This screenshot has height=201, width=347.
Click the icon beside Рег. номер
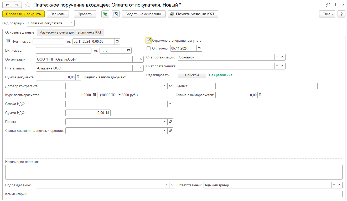click(x=8, y=41)
